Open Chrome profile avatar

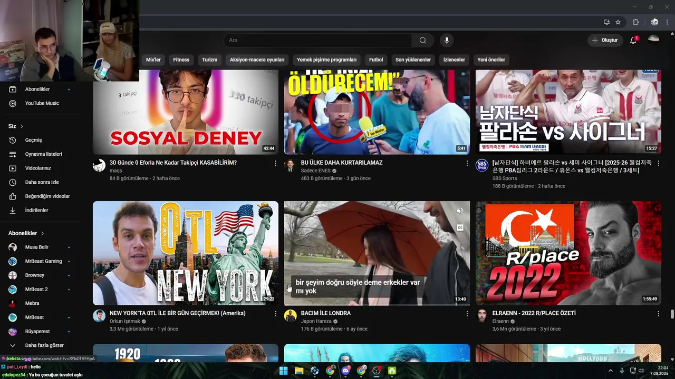pyautogui.click(x=654, y=22)
